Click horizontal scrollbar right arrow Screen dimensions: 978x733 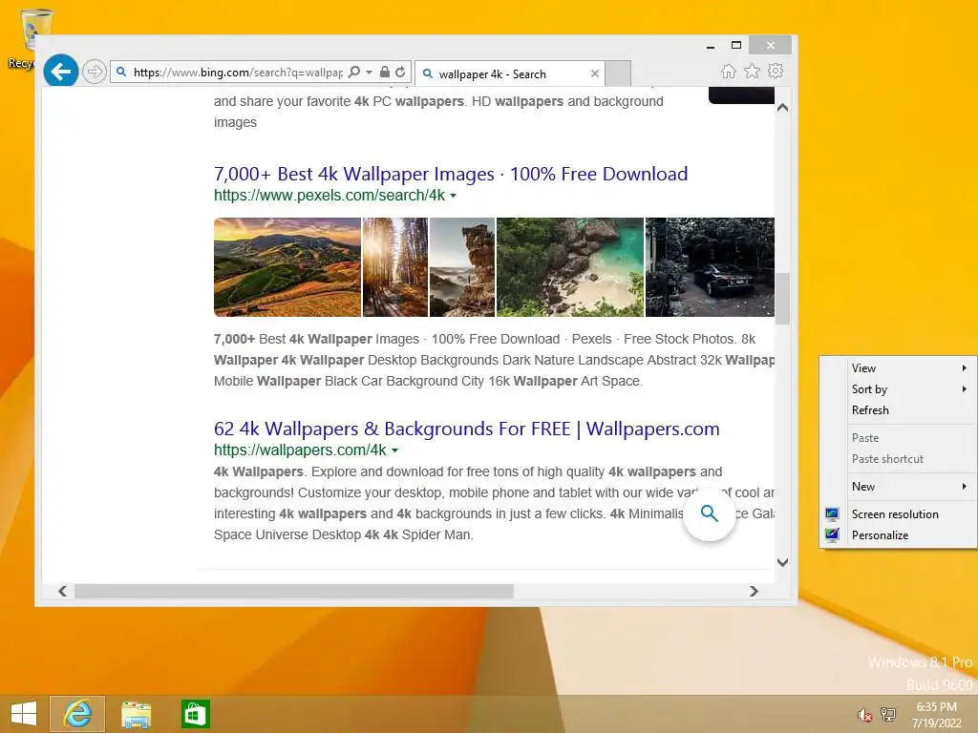755,591
